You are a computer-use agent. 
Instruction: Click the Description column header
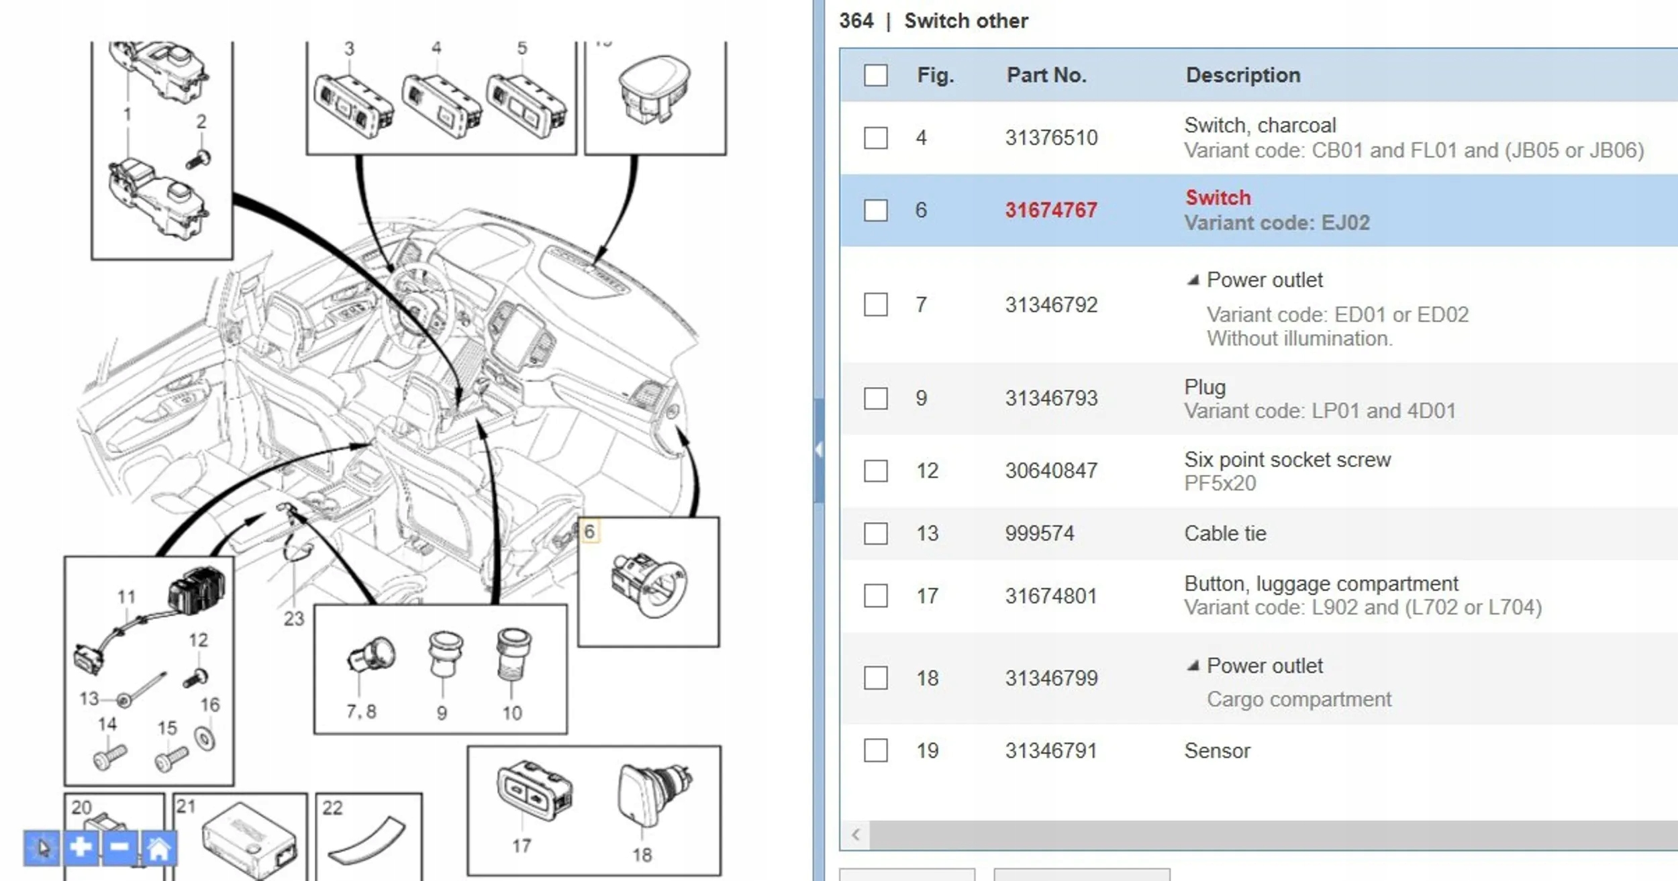(x=1242, y=75)
